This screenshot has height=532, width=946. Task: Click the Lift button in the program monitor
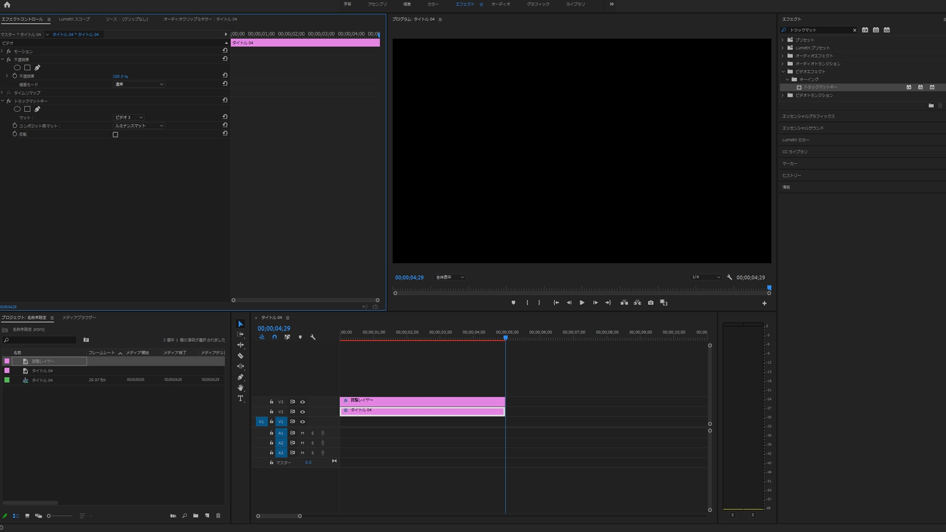(x=624, y=303)
